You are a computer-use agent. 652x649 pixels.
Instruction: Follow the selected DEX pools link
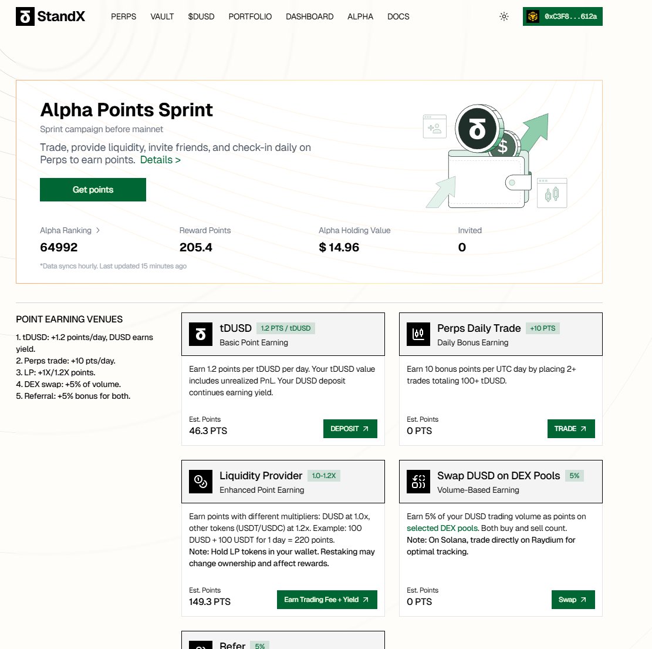tap(442, 528)
